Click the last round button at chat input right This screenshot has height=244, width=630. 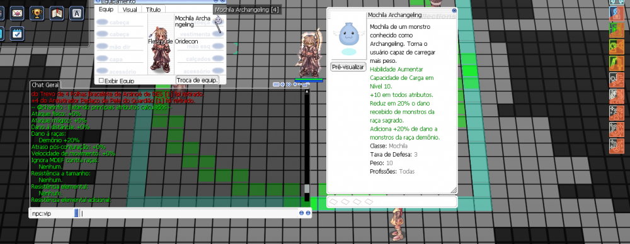[308, 213]
